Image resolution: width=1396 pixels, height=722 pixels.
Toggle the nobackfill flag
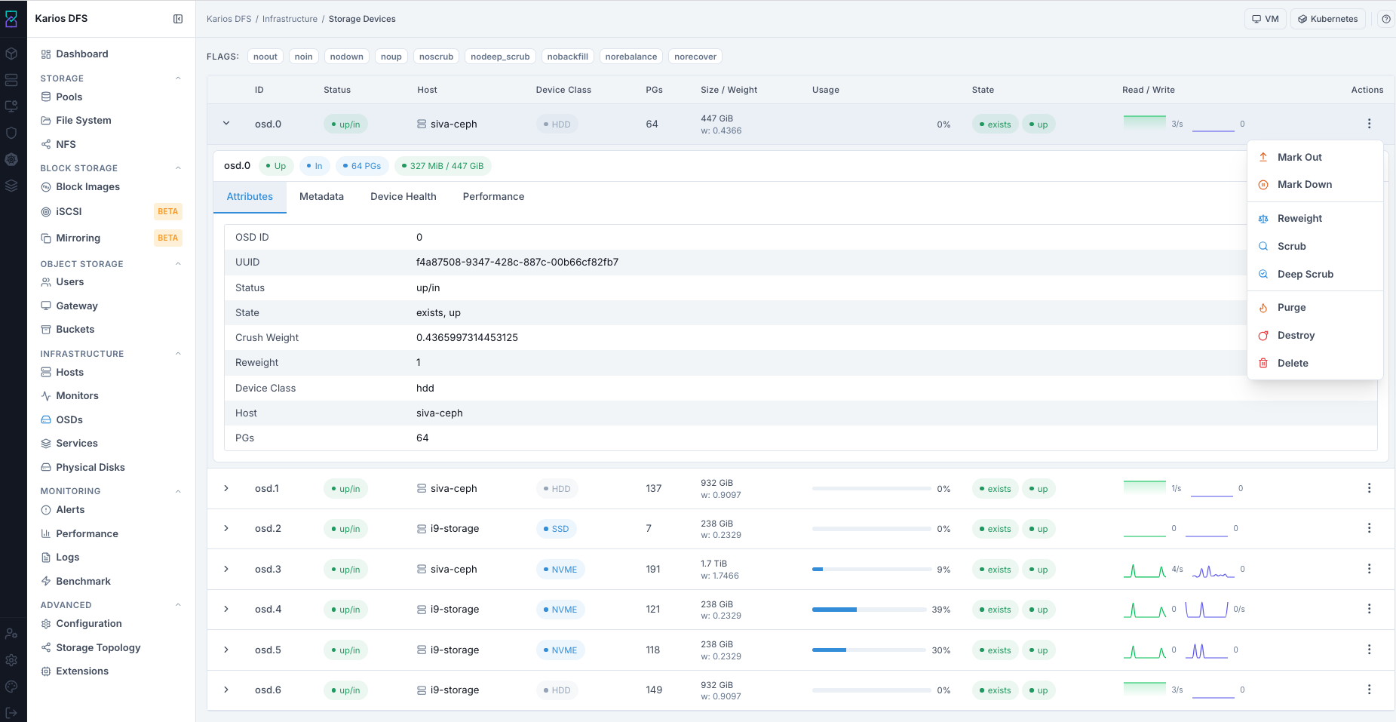[568, 57]
